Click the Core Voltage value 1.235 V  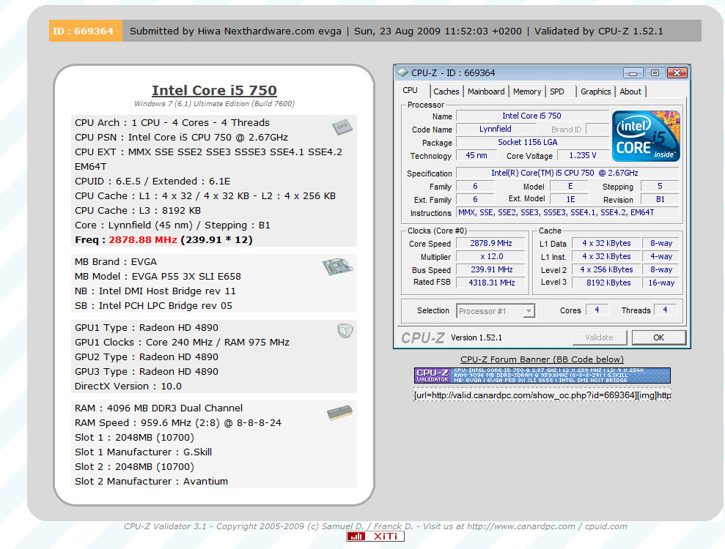point(583,156)
